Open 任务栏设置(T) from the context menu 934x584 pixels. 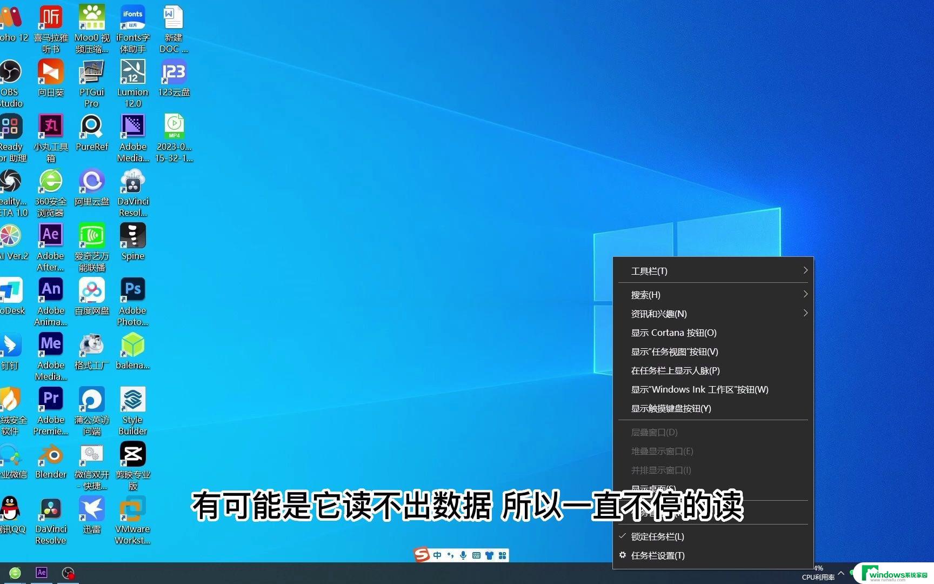pyautogui.click(x=713, y=555)
